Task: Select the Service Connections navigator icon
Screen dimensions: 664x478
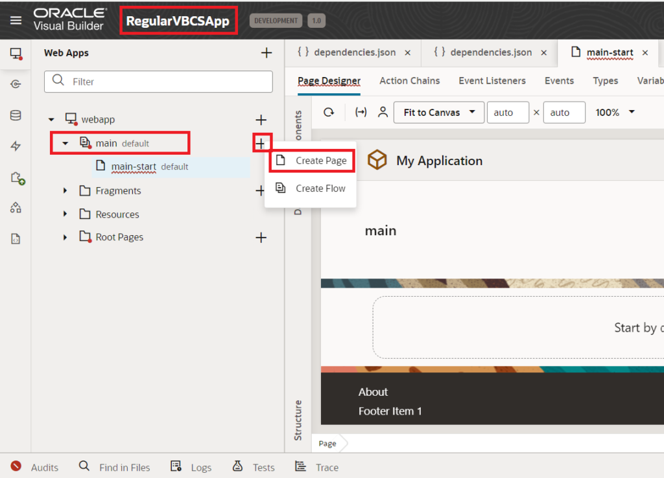Action: point(16,84)
